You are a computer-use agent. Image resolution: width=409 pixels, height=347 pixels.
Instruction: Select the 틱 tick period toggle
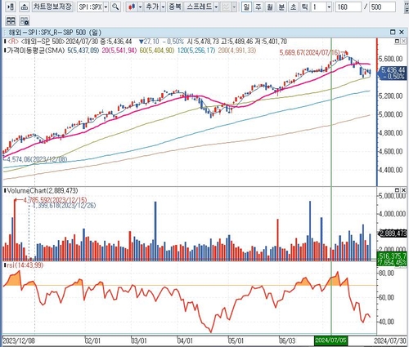pos(305,7)
